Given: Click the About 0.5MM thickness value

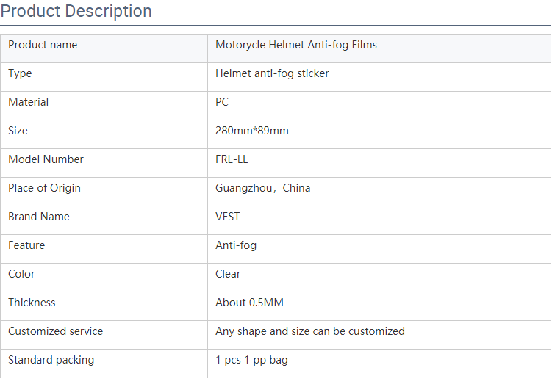Looking at the screenshot, I should 250,303.
